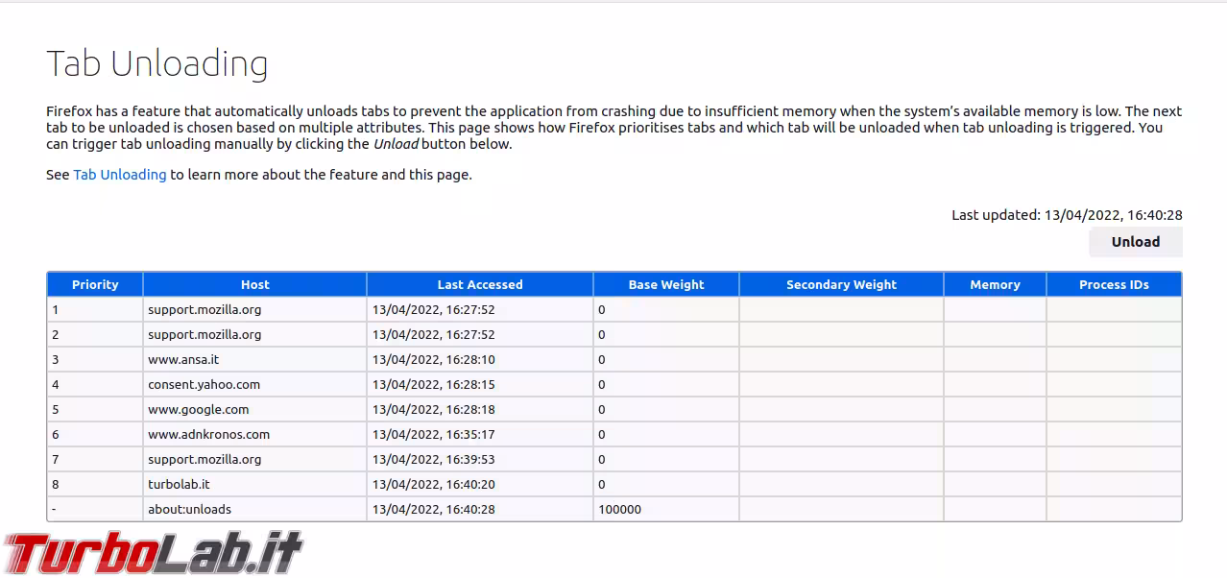
Task: Click the Priority column header
Action: [x=94, y=284]
